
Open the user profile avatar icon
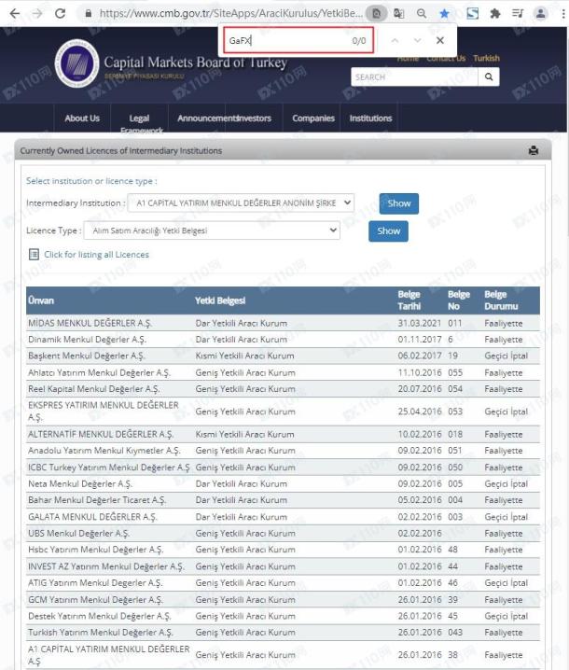tap(540, 14)
